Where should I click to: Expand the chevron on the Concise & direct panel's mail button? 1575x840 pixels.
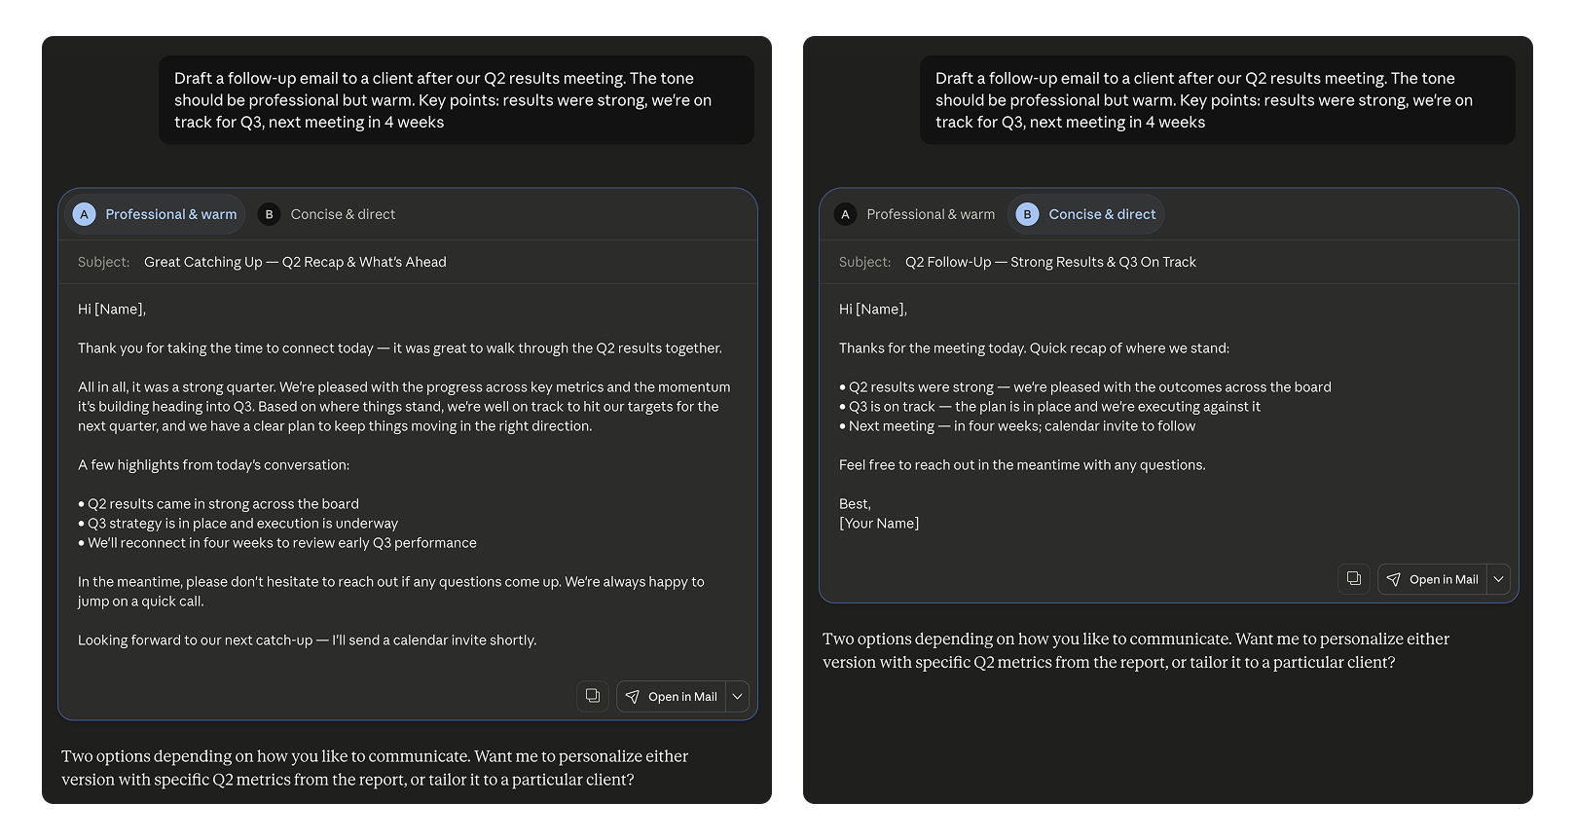click(x=1498, y=579)
